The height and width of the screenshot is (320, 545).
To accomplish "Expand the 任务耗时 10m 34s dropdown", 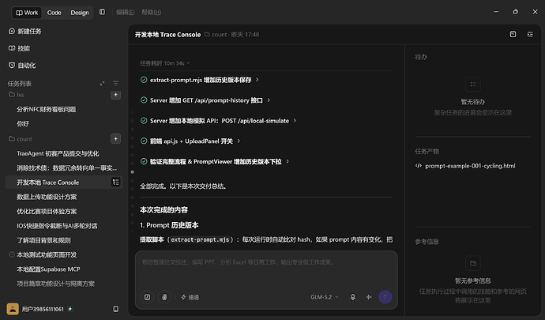I will [165, 63].
